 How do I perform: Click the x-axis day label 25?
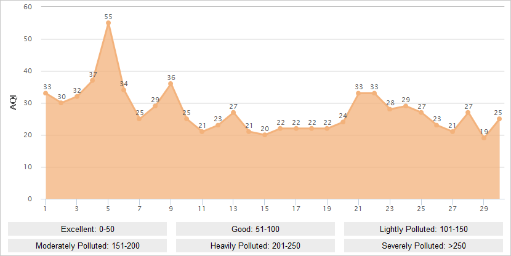point(421,209)
